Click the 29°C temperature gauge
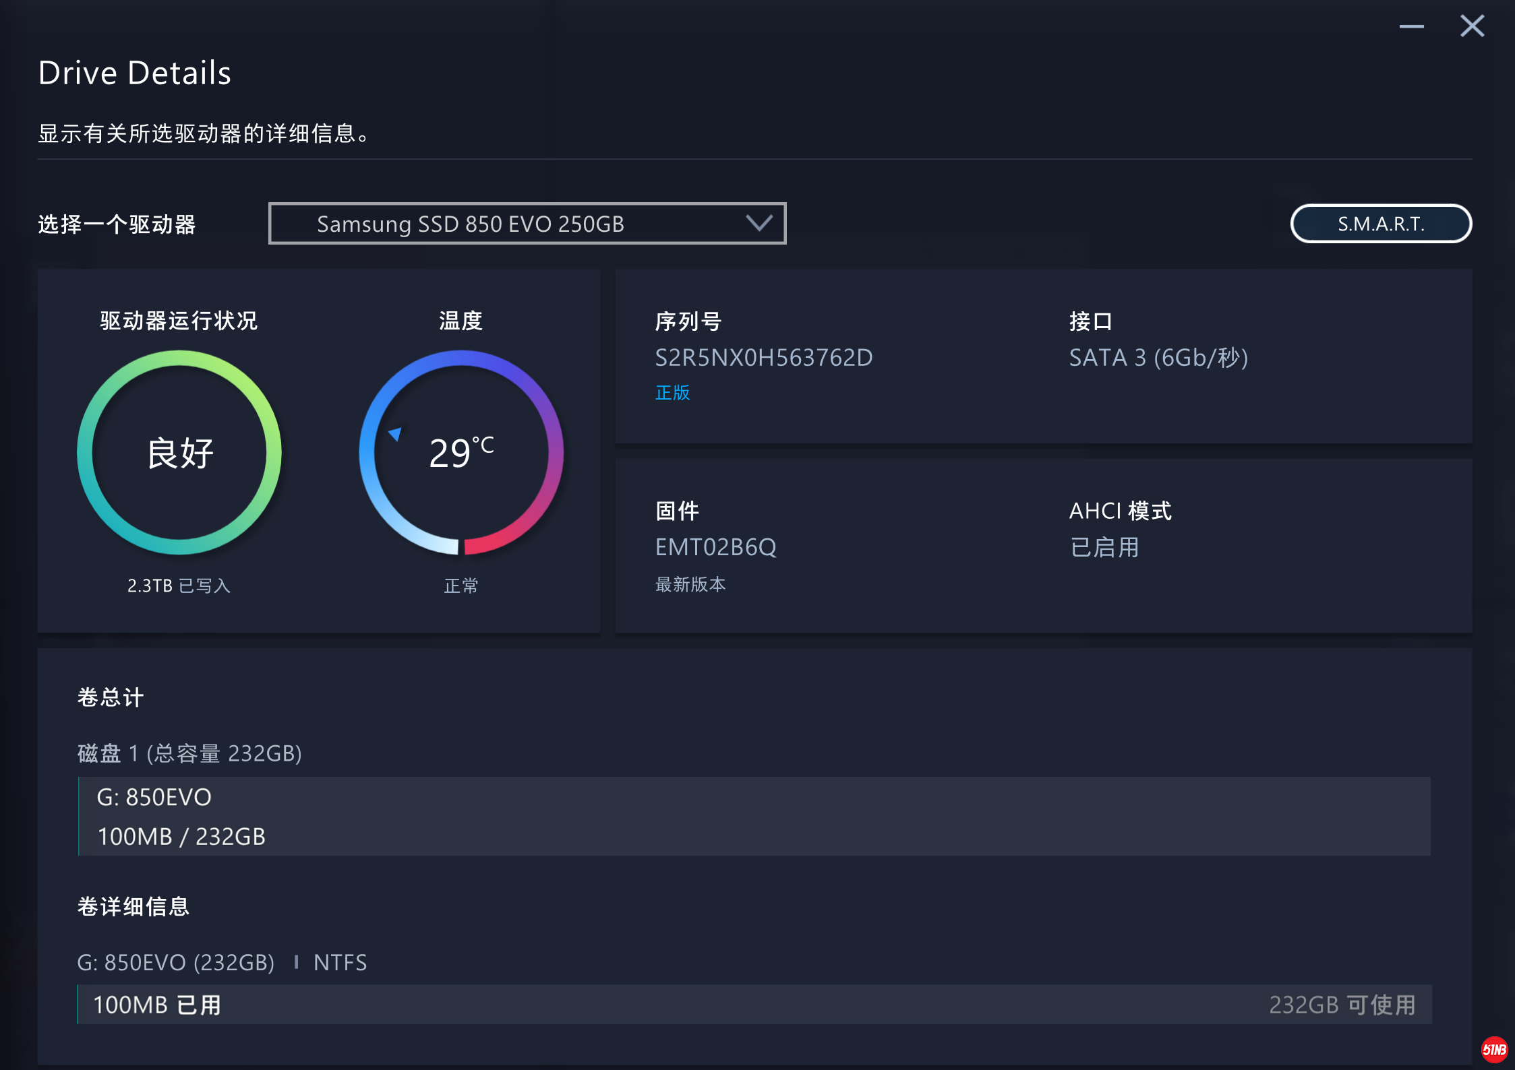Screen dimensions: 1515x1070 pos(461,452)
